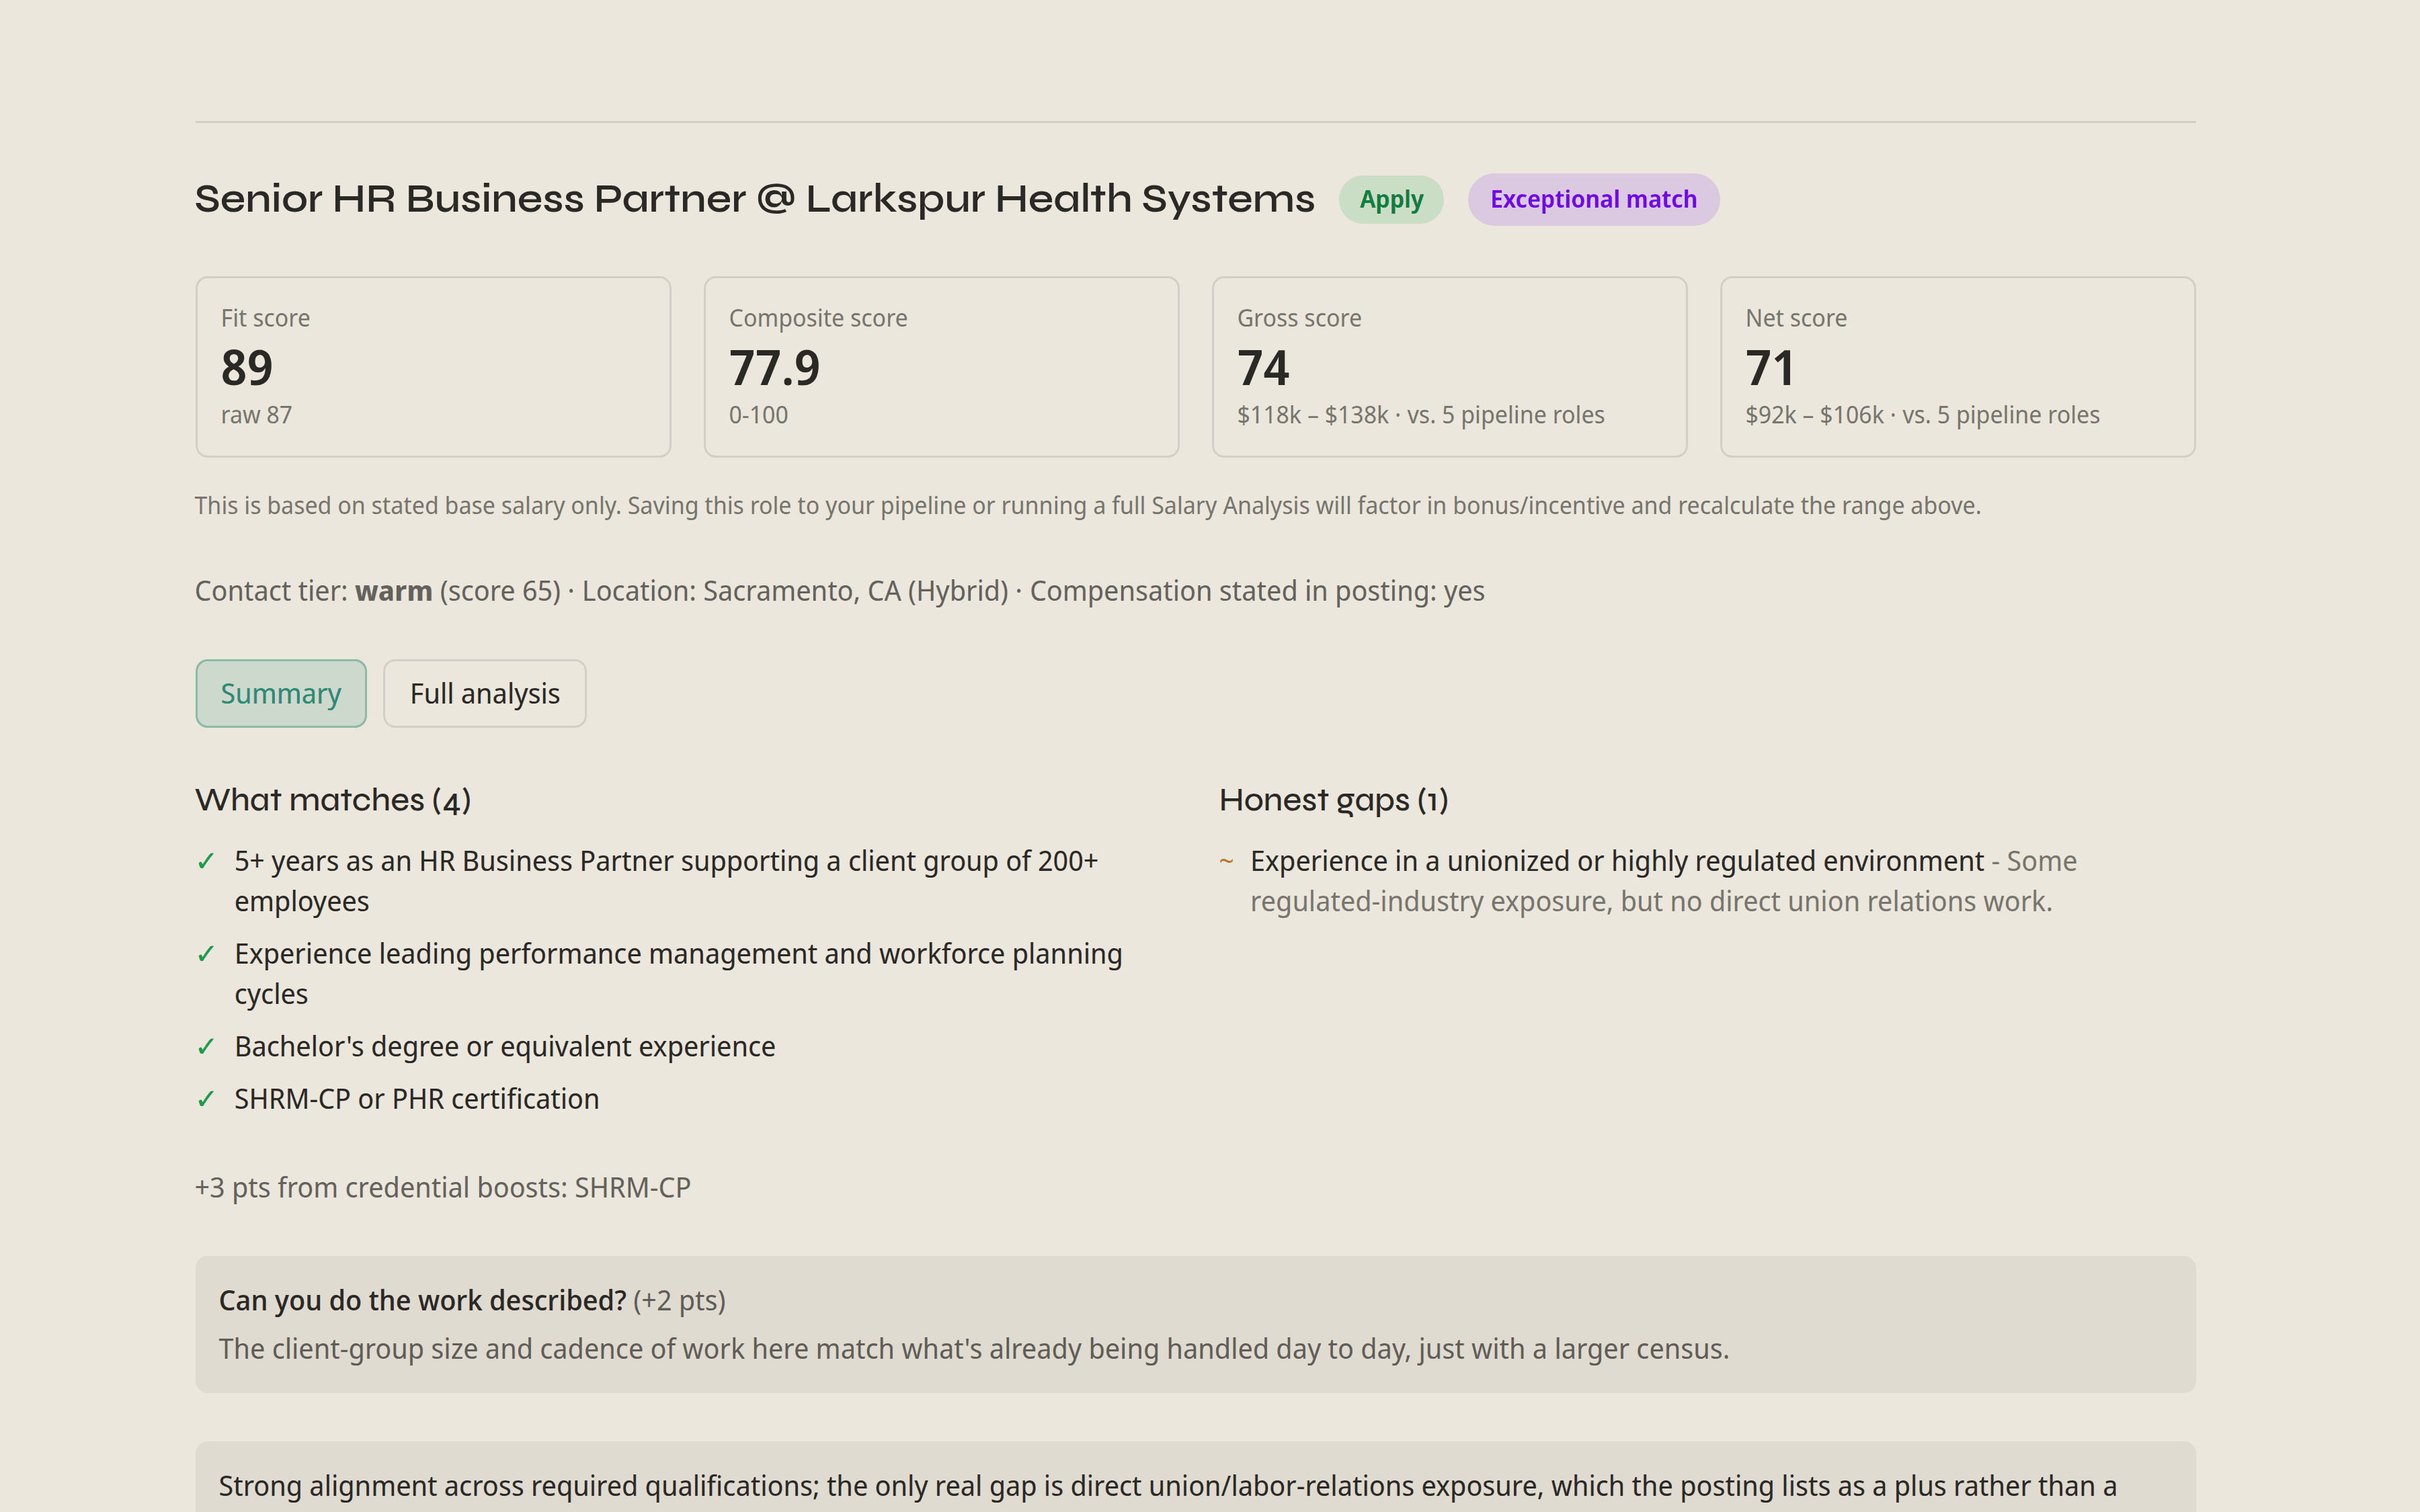Screen dimensions: 2420x1512
Task: Click the $118k – $138k gross range text
Action: click(1312, 415)
